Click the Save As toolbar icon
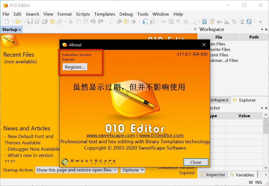 click(x=37, y=22)
